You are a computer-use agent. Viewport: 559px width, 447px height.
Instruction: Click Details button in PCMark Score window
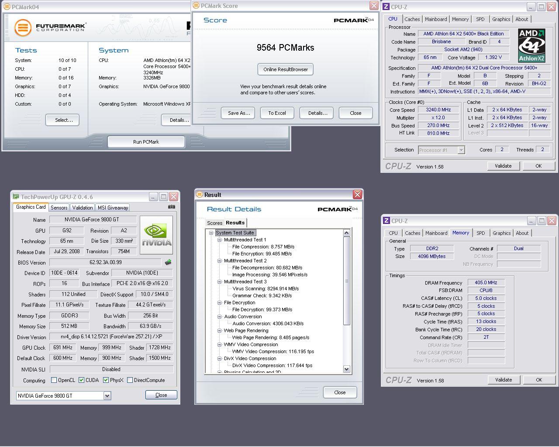[x=317, y=113]
